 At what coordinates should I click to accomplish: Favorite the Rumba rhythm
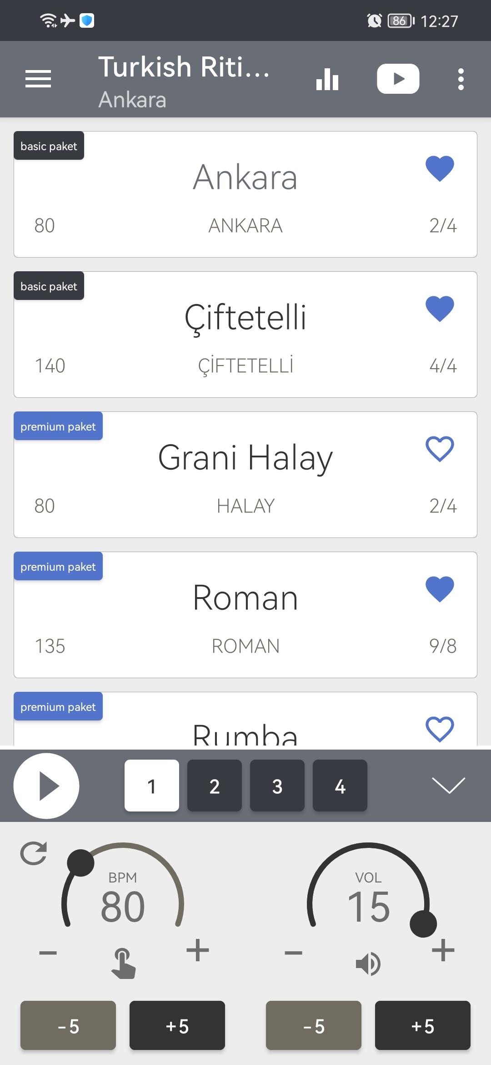coord(440,729)
